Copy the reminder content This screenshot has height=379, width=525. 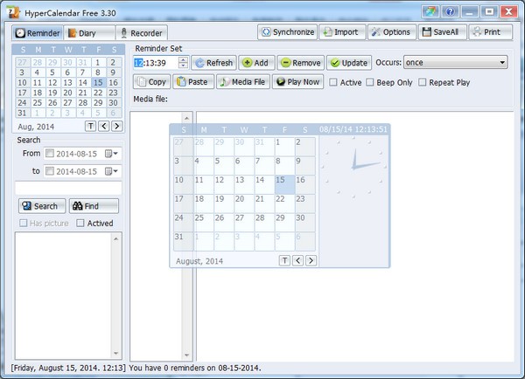(152, 82)
